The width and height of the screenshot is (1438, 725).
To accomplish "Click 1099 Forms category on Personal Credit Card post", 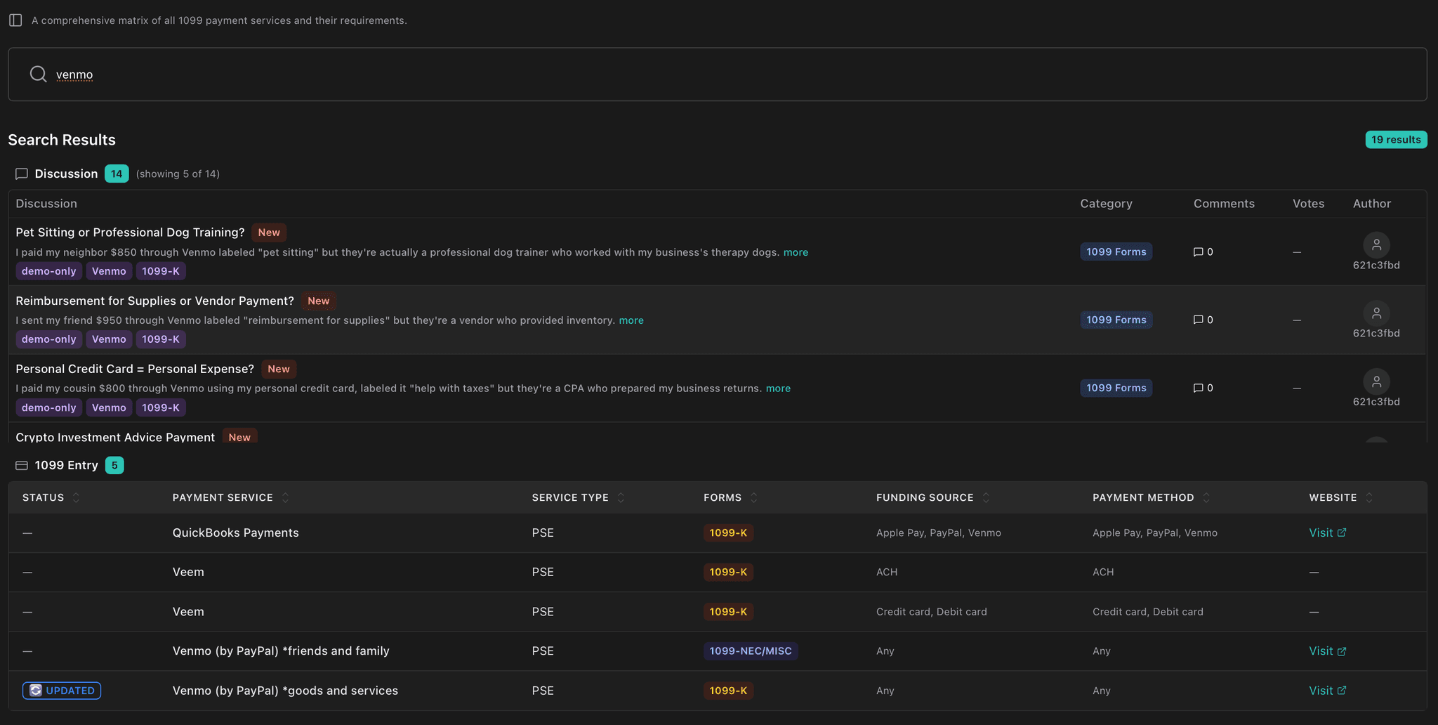I will [x=1116, y=388].
